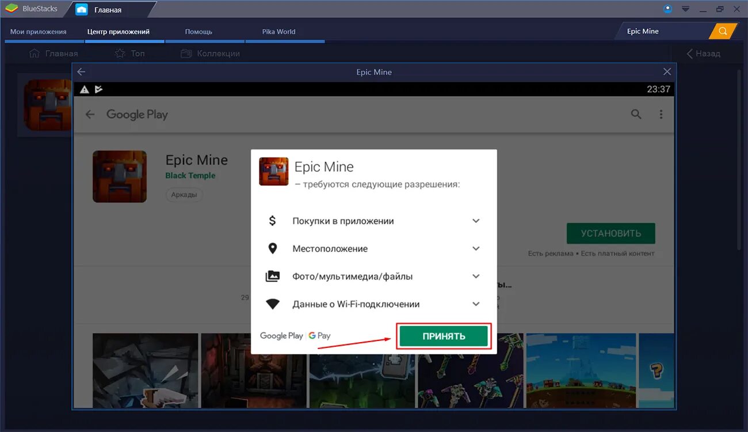Viewport: 748px width, 432px height.
Task: Open the pickaxes collection screenshot
Action: (x=470, y=370)
